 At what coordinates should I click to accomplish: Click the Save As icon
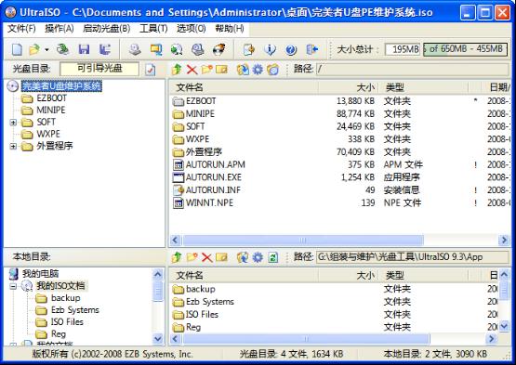tap(105, 49)
